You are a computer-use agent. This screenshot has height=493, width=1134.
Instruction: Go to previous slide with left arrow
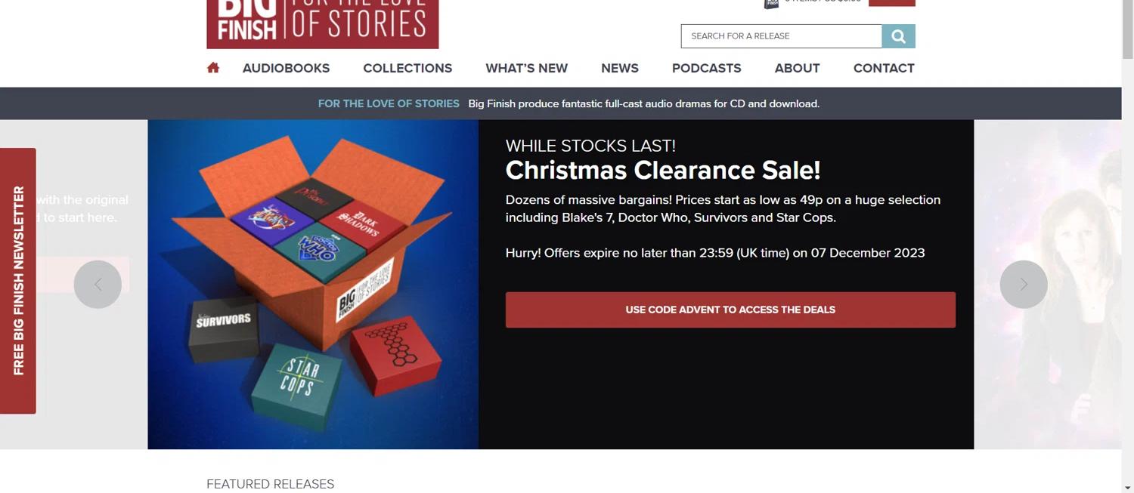click(x=98, y=285)
